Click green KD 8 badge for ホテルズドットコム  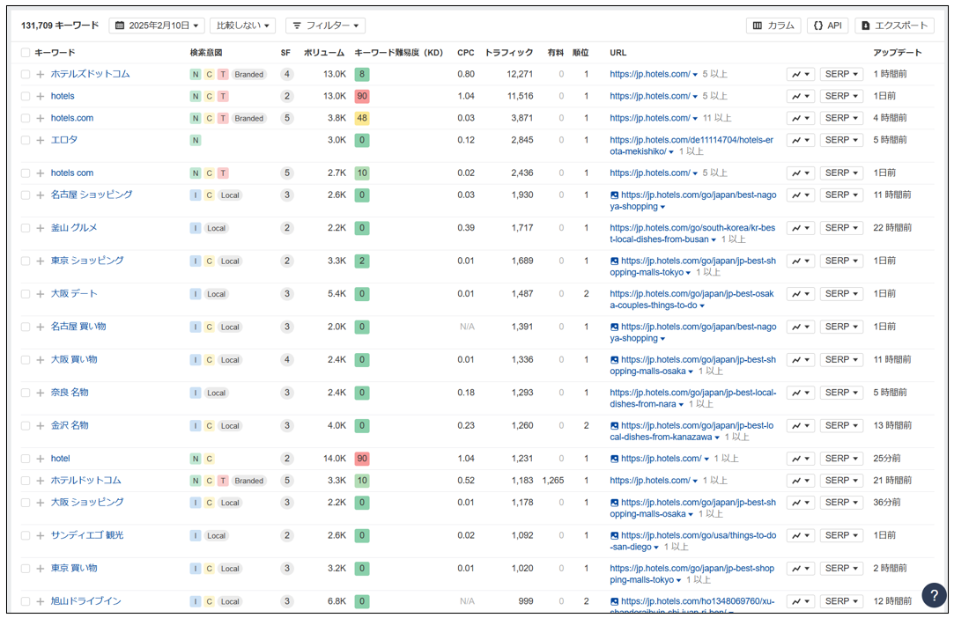(362, 74)
